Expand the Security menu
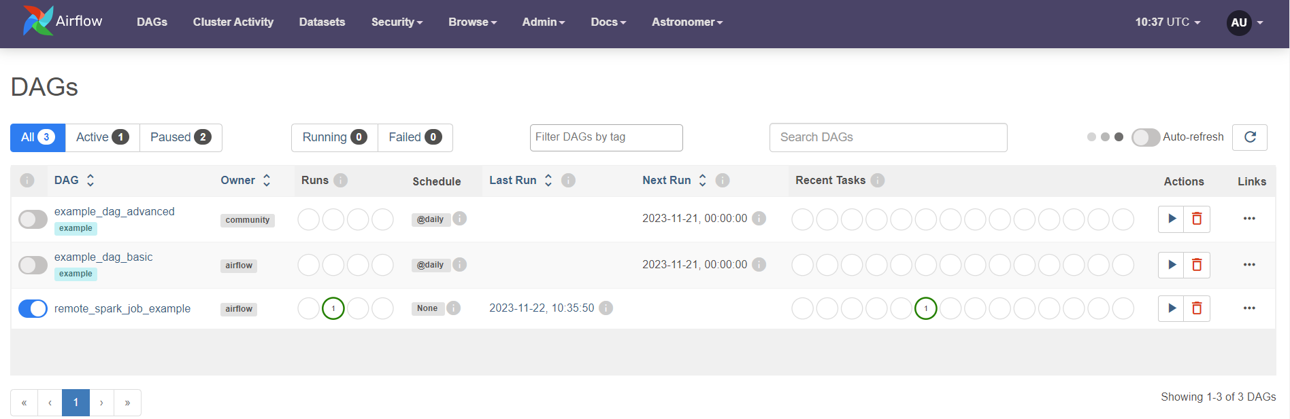 (397, 22)
